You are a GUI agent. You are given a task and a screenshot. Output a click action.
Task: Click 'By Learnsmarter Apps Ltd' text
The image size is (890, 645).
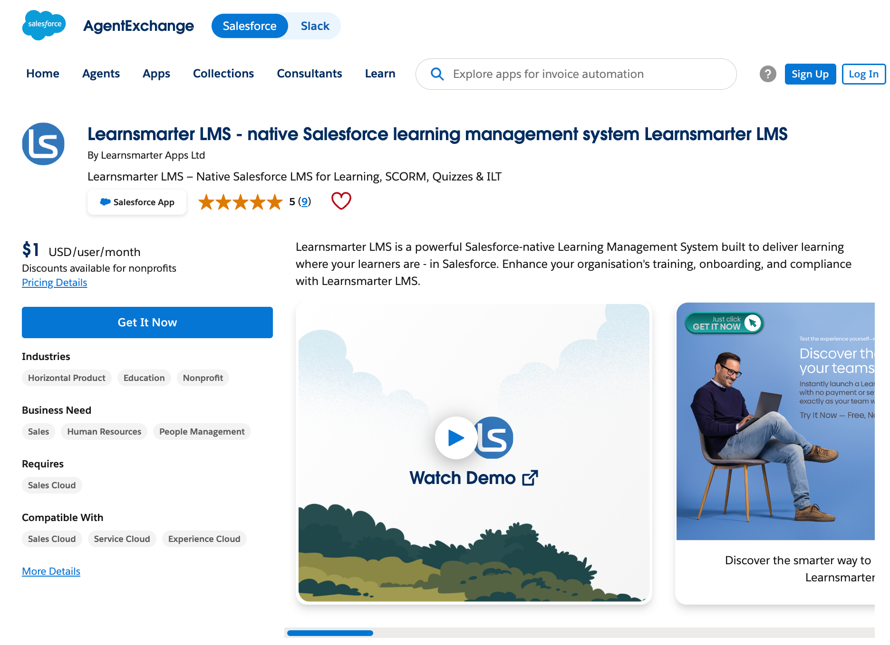pyautogui.click(x=146, y=155)
